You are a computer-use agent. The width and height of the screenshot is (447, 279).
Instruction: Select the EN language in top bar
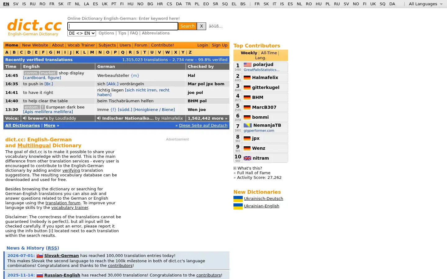coord(6,4)
